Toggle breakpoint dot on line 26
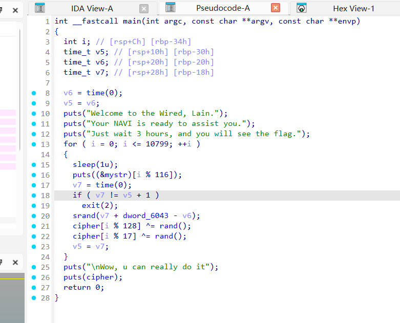 click(34, 277)
